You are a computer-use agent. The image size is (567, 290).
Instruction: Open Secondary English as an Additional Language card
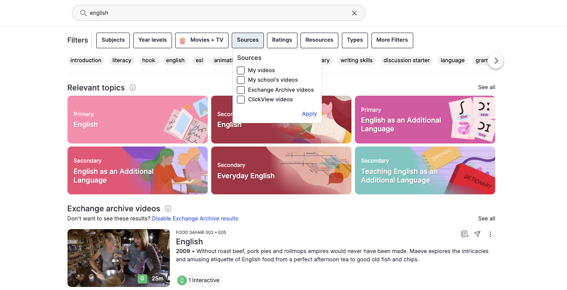138,170
